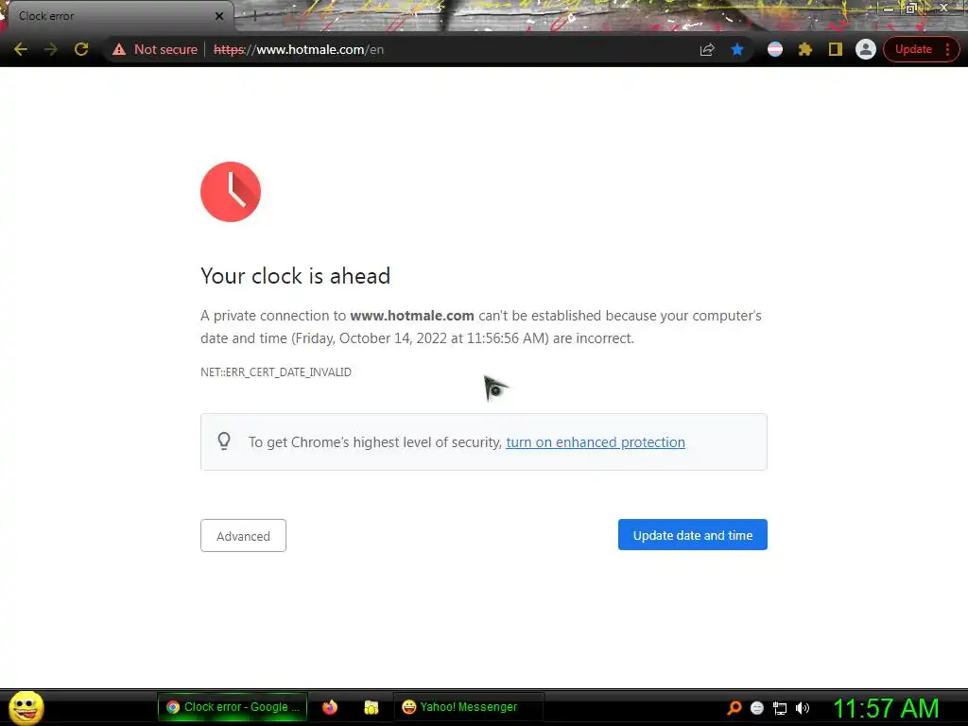The height and width of the screenshot is (726, 968).
Task: Click the 11:57 AM taskbar clock
Action: click(887, 708)
